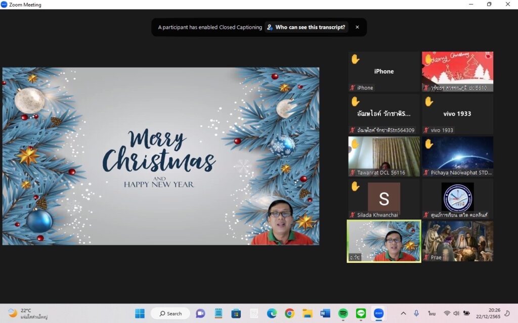Image resolution: width=518 pixels, height=323 pixels.
Task: Select the Silada Khwanchai participant tile
Action: pos(383,199)
